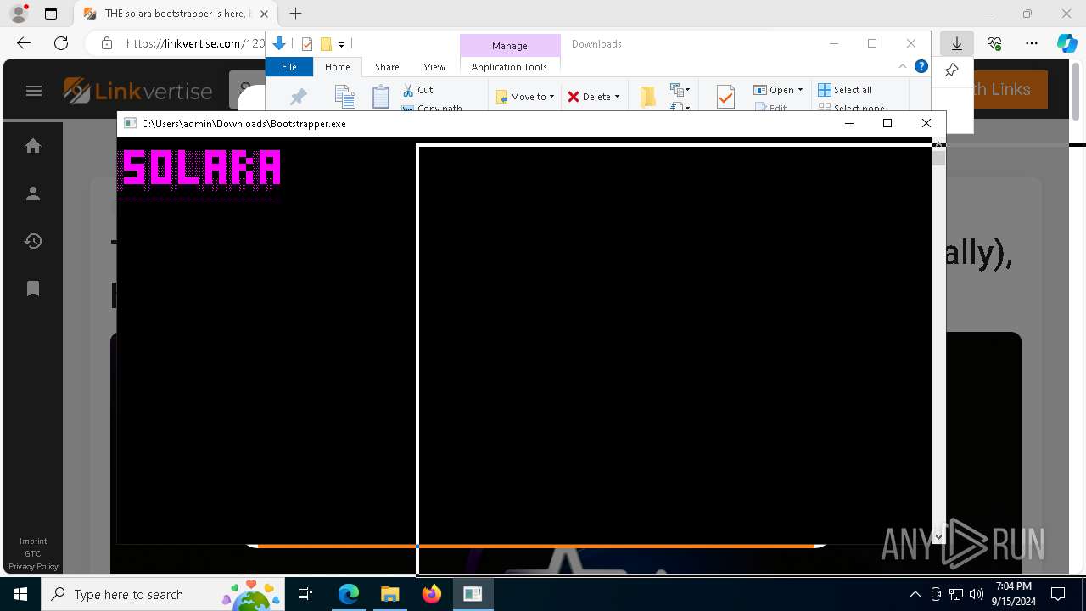Open Linkvertise Privacy Policy link
The height and width of the screenshot is (611, 1086).
coord(33,567)
